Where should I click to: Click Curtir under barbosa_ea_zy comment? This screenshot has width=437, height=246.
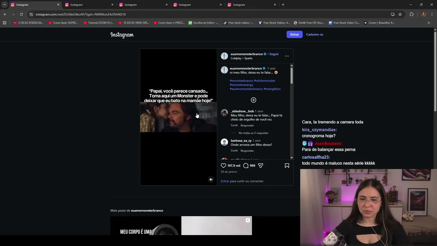[x=234, y=151]
